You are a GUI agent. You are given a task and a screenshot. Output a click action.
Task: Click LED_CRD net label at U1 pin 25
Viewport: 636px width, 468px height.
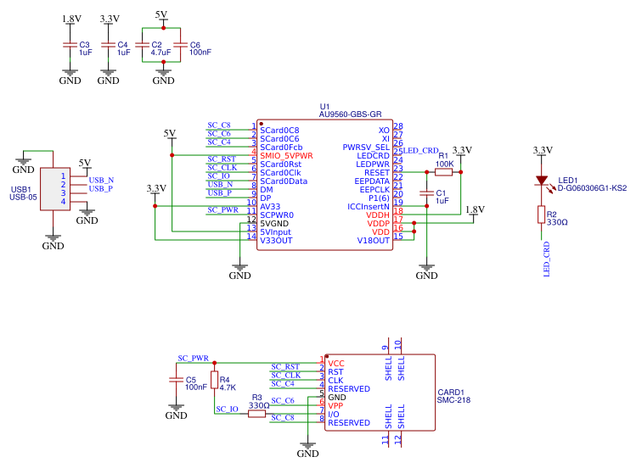(x=420, y=151)
